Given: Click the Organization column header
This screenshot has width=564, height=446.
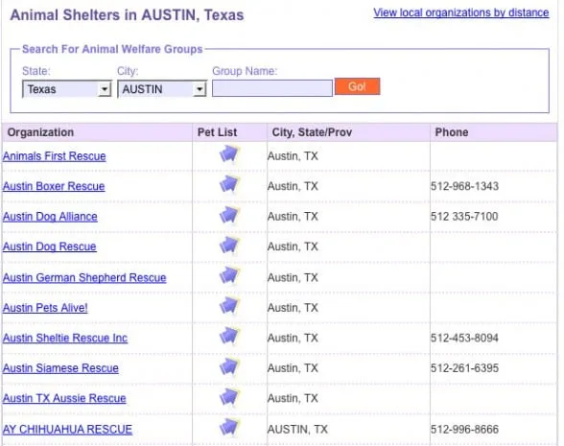Looking at the screenshot, I should coord(40,132).
